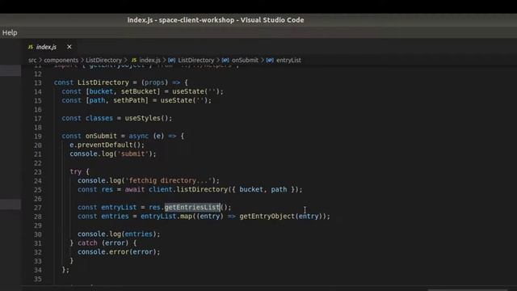Image resolution: width=517 pixels, height=291 pixels.
Task: Click line number 31 in the gutter
Action: pyautogui.click(x=38, y=243)
